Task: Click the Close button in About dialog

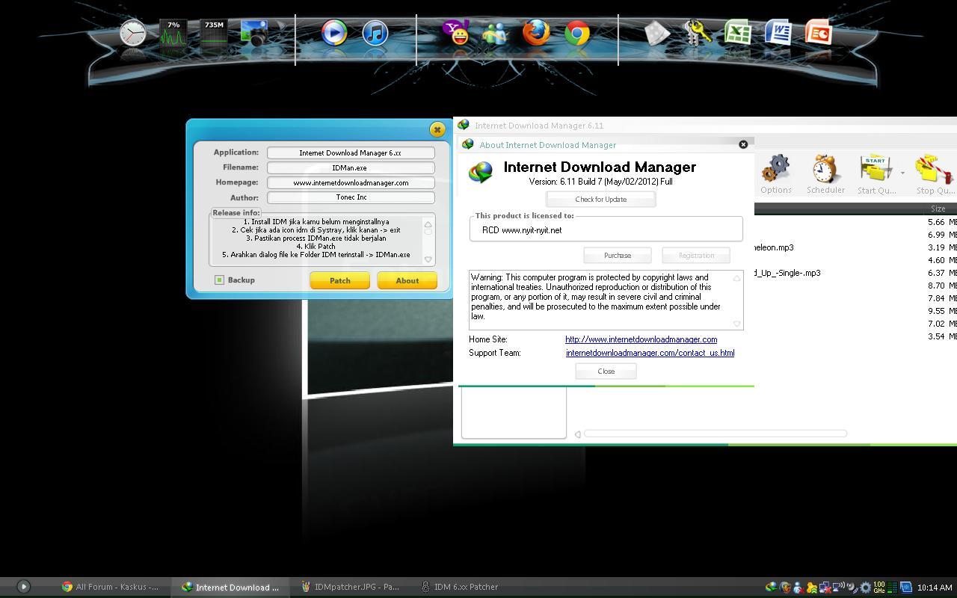Action: (x=606, y=372)
